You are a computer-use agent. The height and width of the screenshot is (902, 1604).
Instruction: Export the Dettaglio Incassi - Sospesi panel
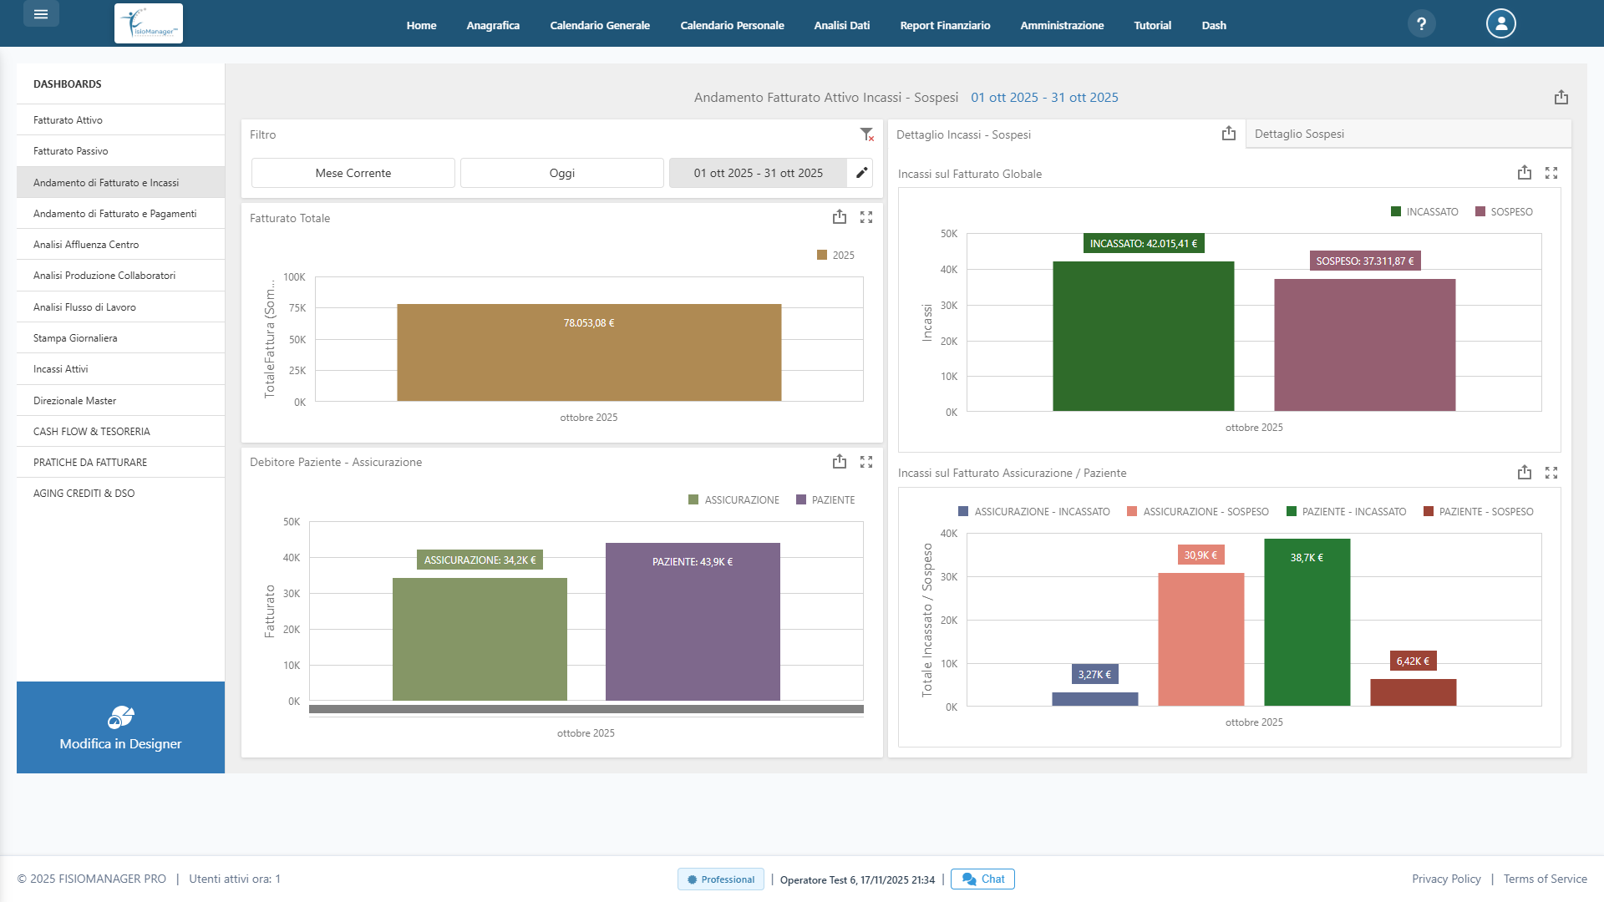click(x=1227, y=134)
